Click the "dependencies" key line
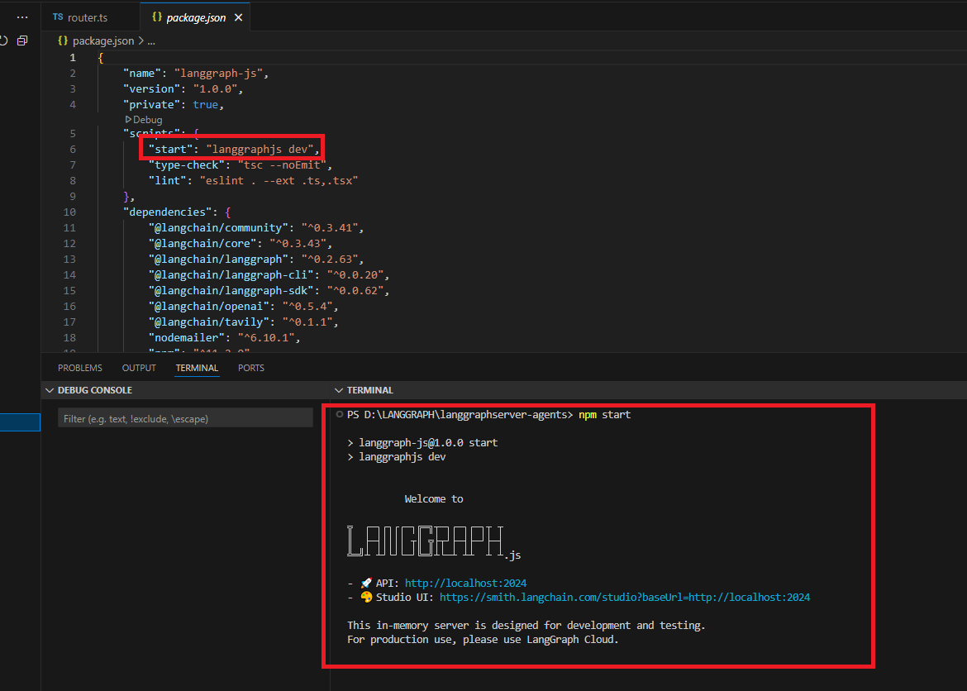Viewport: 967px width, 691px height. click(177, 212)
